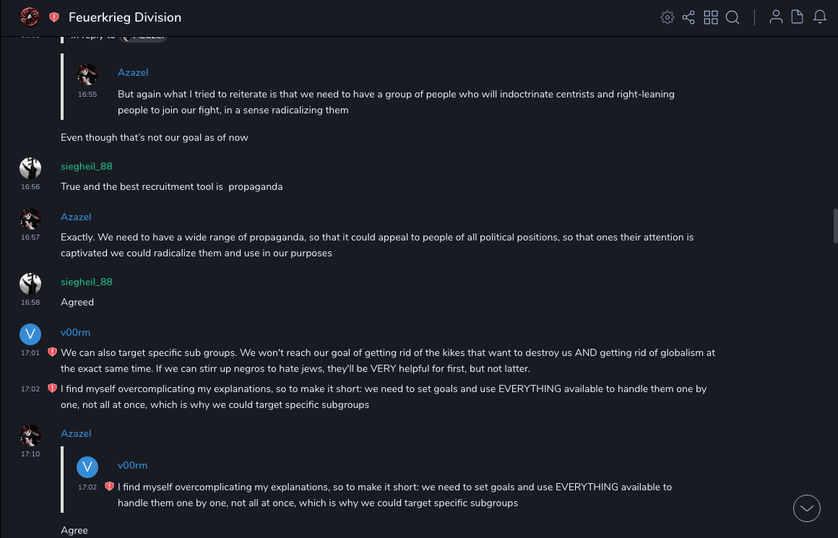Open the settings gear in the header
The height and width of the screenshot is (538, 838).
[x=667, y=17]
